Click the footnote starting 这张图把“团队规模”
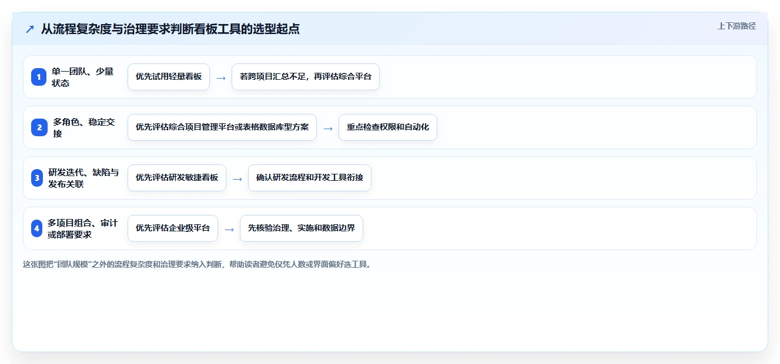Image resolution: width=780 pixels, height=364 pixels. click(197, 265)
